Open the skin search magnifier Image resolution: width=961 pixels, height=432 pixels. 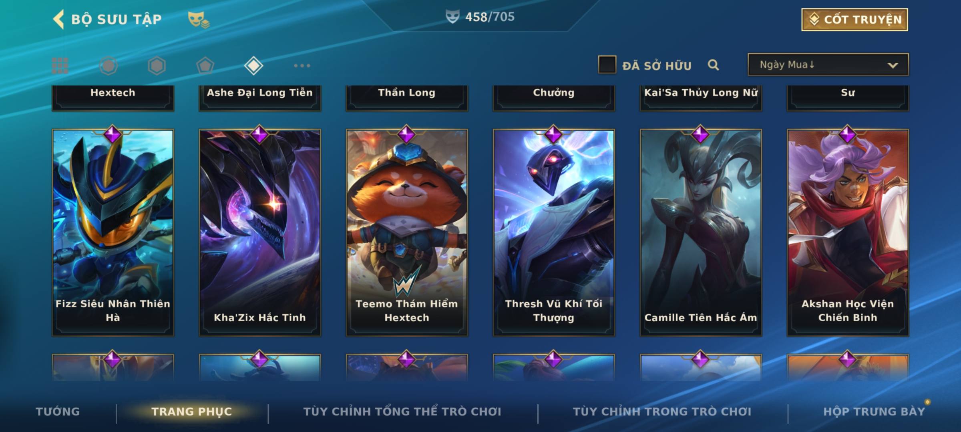[x=713, y=65]
